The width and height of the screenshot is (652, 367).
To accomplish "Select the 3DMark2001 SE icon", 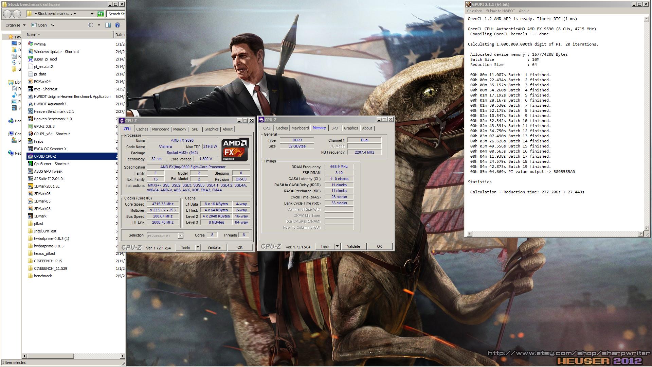I will [x=31, y=186].
